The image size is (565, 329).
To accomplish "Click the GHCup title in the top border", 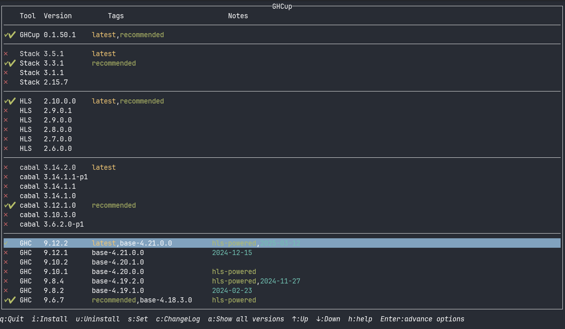I will (x=282, y=7).
